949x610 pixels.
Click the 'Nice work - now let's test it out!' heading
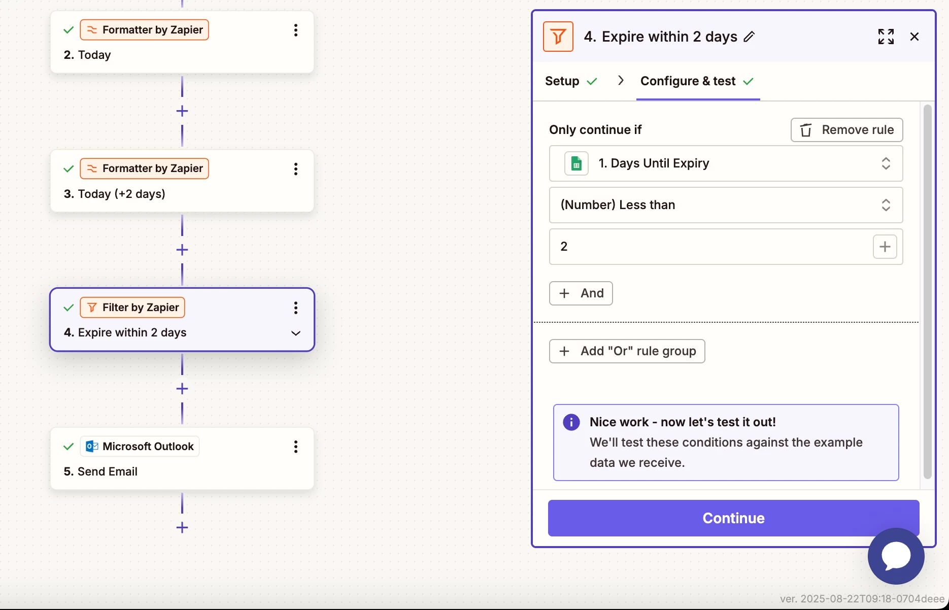(x=683, y=422)
